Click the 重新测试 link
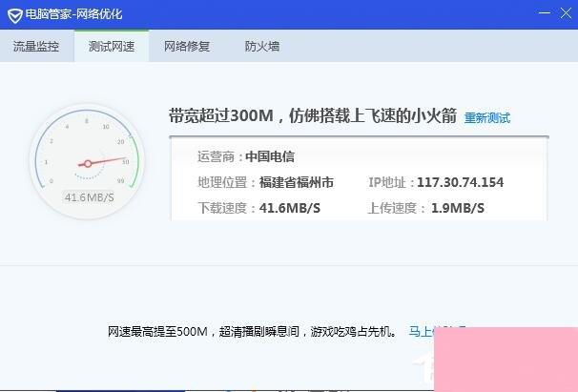This screenshot has height=392, width=578. pyautogui.click(x=487, y=118)
